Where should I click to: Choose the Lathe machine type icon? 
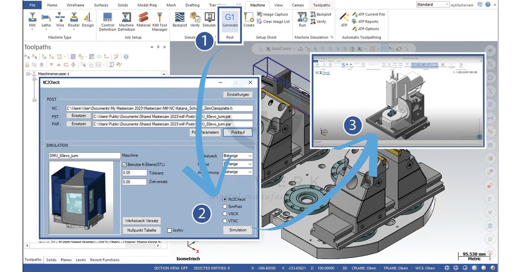46,20
